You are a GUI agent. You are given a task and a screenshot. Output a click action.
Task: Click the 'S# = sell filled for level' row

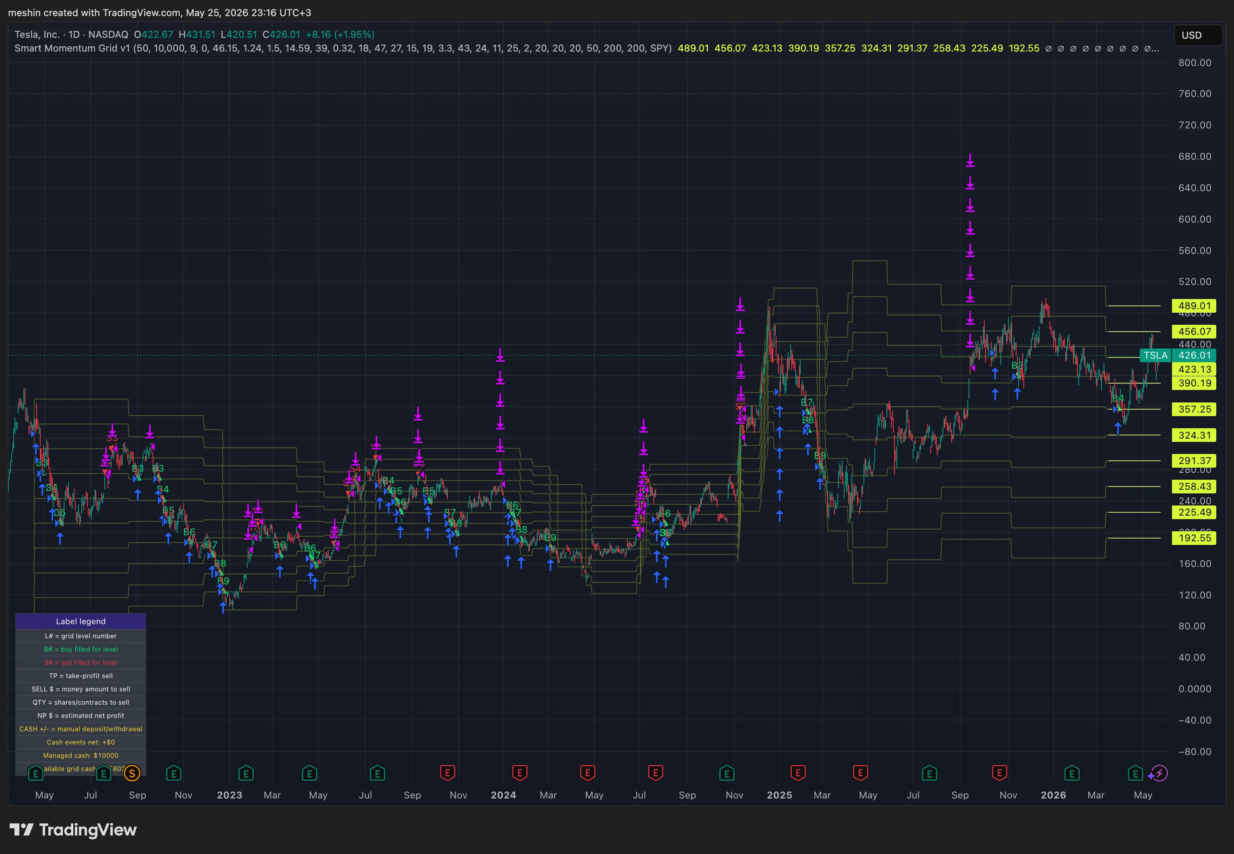point(81,662)
